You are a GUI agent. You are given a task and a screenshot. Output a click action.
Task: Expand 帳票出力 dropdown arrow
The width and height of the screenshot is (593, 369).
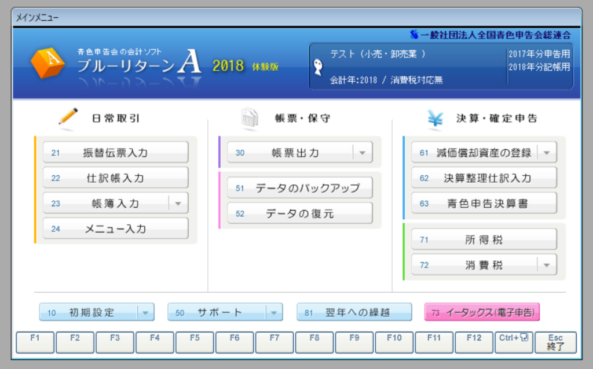pyautogui.click(x=363, y=152)
